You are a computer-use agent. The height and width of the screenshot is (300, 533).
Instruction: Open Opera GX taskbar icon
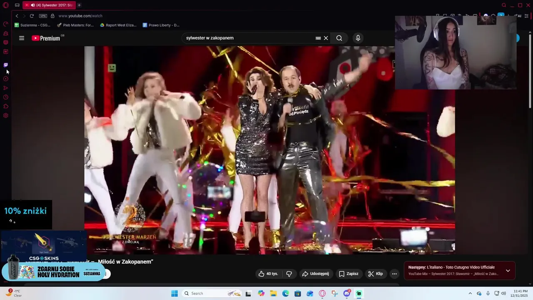[322, 293]
